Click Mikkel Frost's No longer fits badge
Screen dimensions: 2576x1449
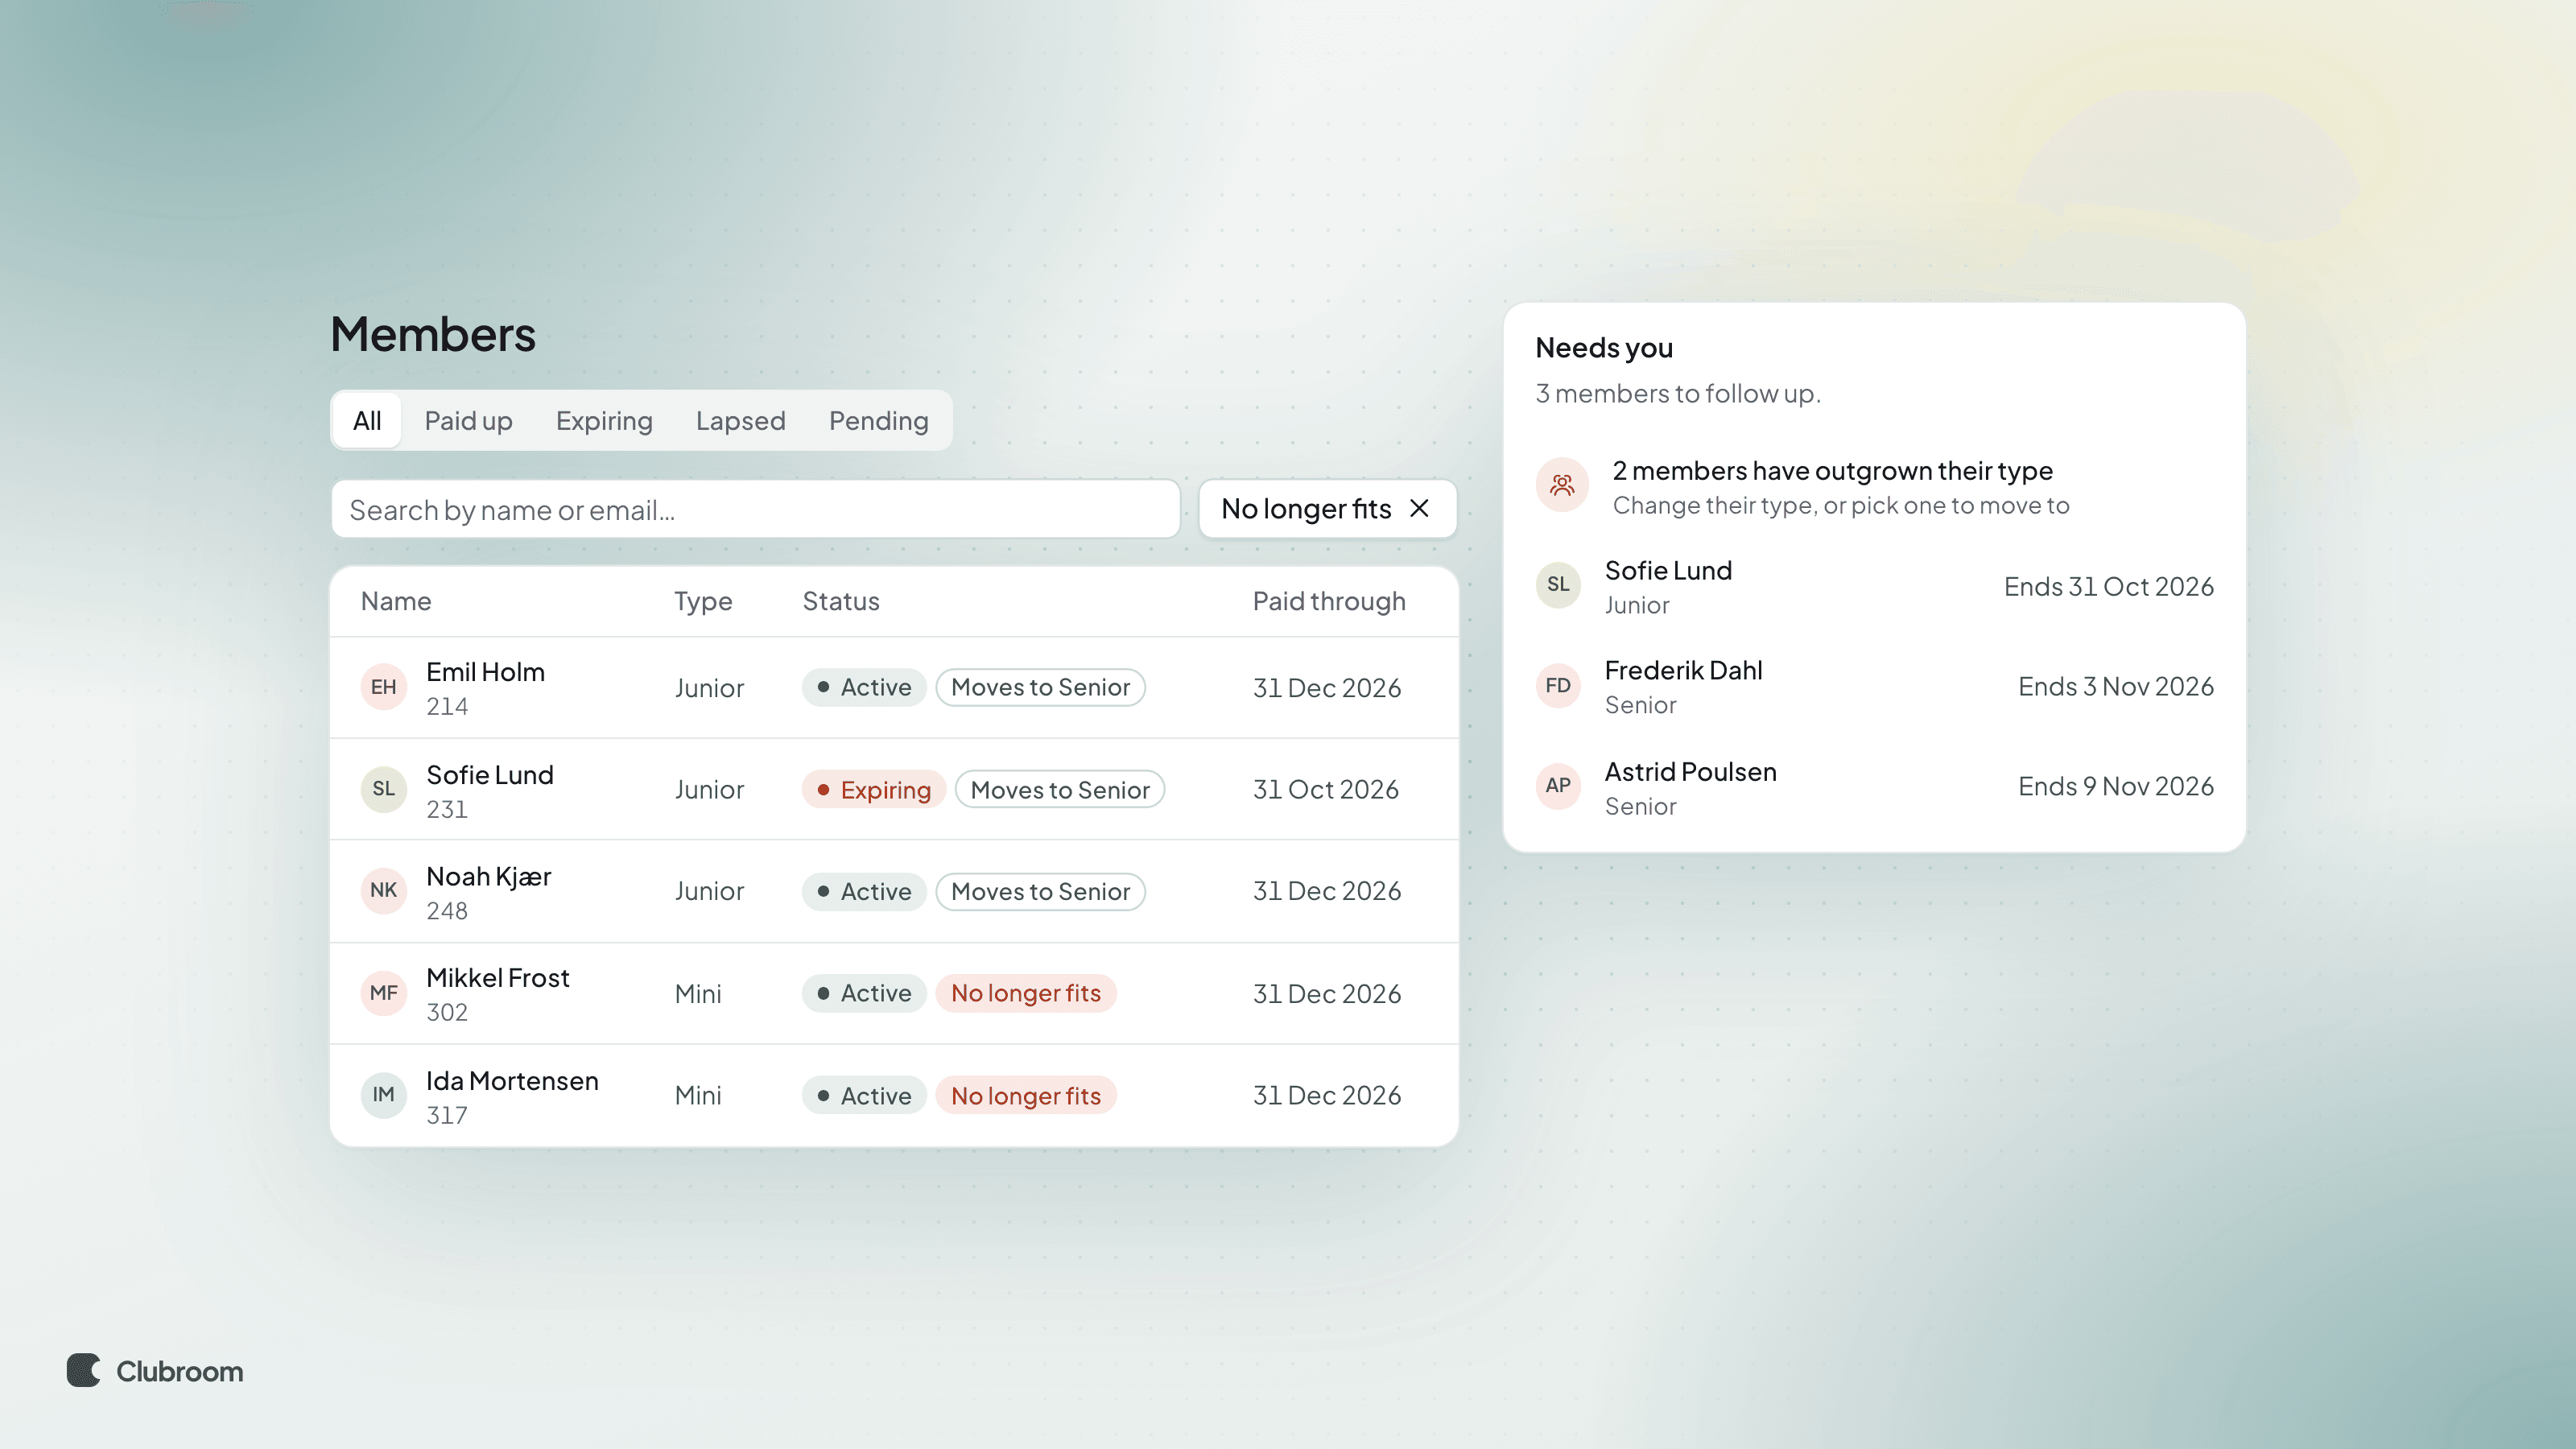point(1026,994)
